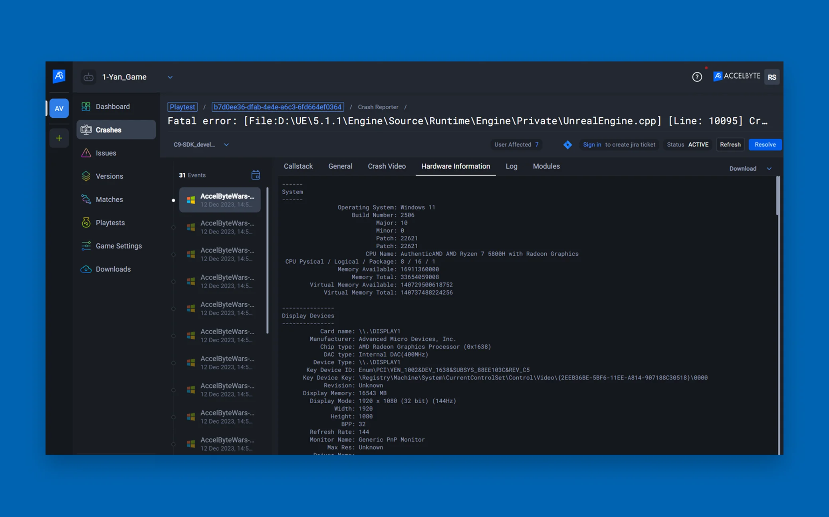829x517 pixels.
Task: Go to Issues in the sidebar
Action: [x=116, y=153]
